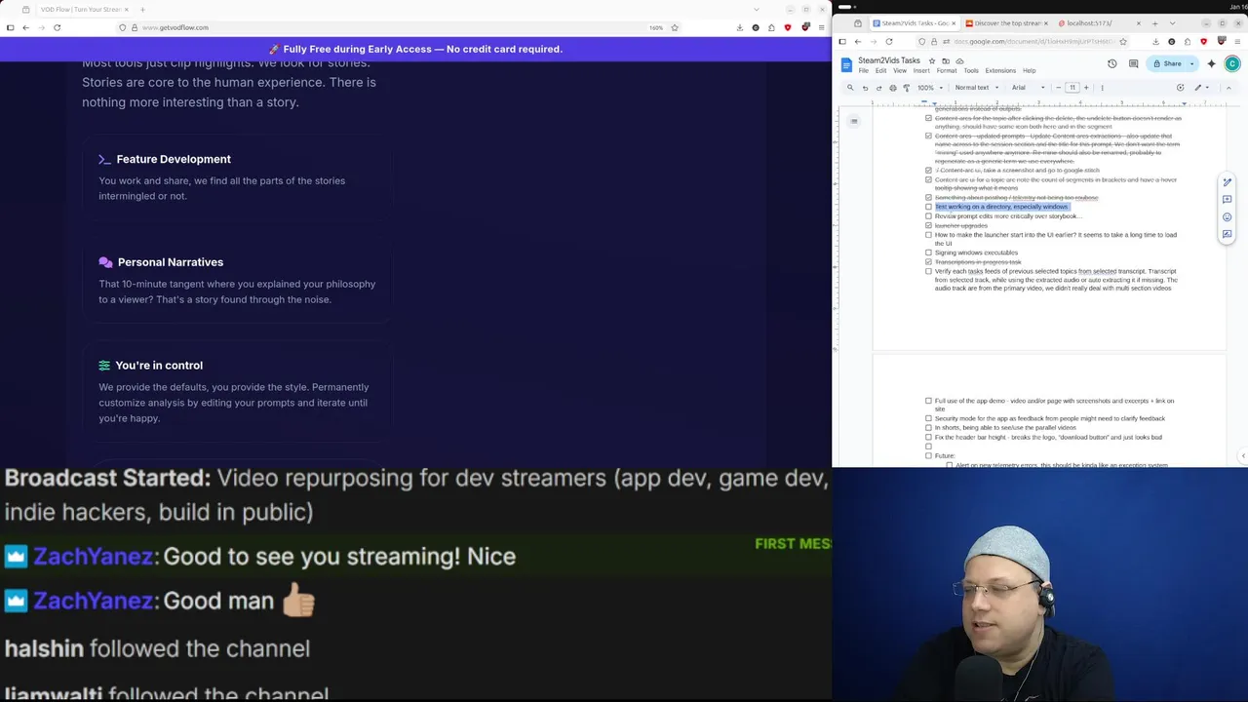Bookmark the Google Docs page with star
The height and width of the screenshot is (702, 1248).
coord(1123,41)
